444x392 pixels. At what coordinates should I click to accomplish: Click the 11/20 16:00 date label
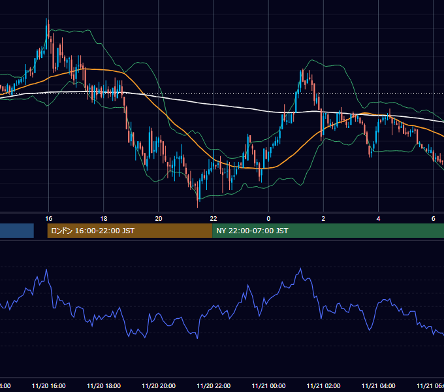pyautogui.click(x=49, y=385)
